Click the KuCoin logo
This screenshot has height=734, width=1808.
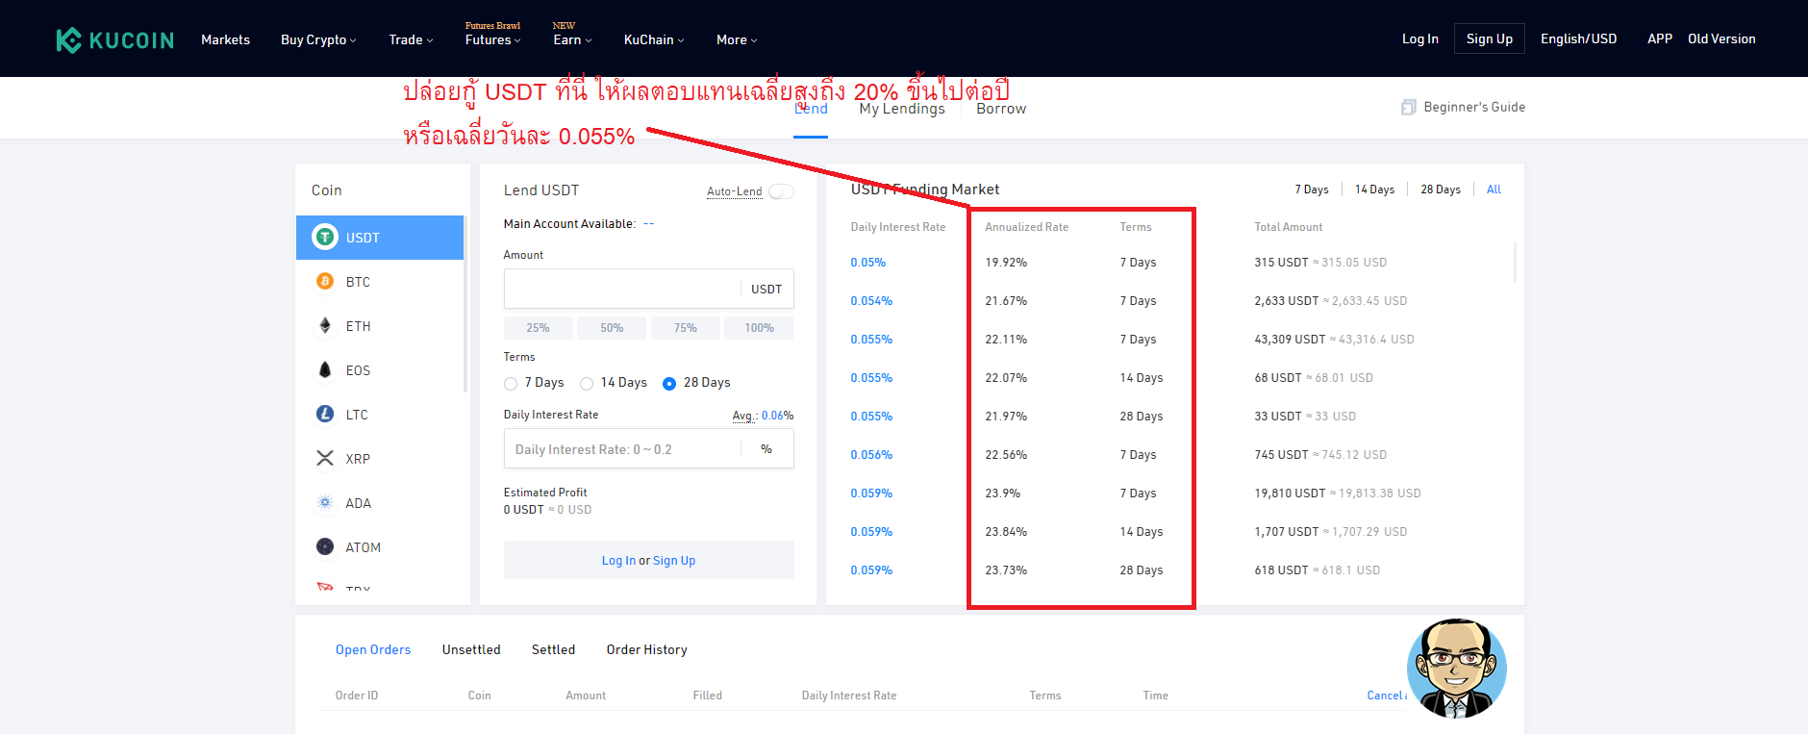(x=114, y=39)
